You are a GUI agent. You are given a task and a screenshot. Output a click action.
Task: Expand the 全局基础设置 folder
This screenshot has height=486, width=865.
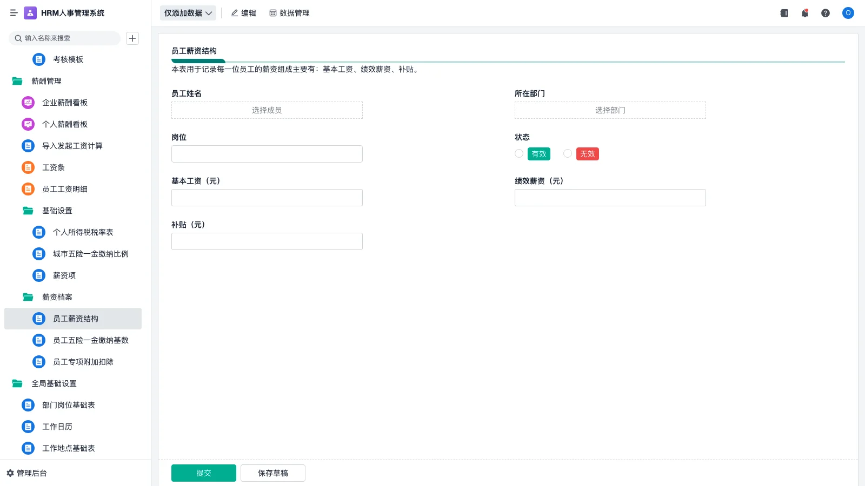pyautogui.click(x=54, y=383)
